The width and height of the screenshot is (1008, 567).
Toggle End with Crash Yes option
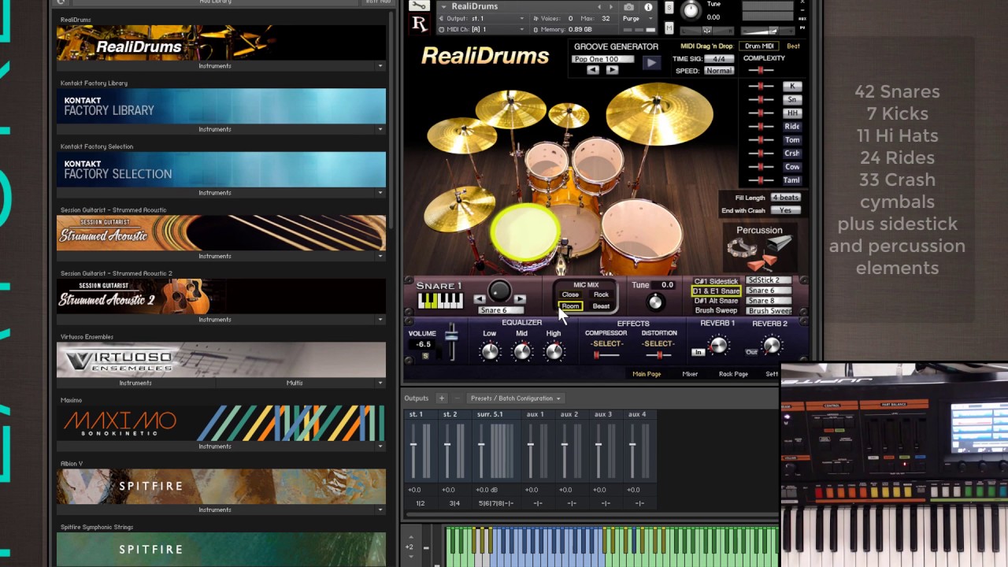[x=785, y=210]
